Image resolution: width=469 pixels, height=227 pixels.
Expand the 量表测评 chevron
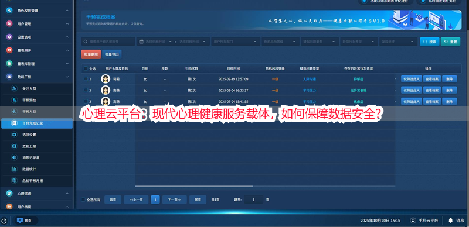[x=67, y=50]
